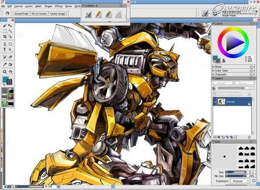Toggle the lock on the Canvas layer

tap(249, 104)
